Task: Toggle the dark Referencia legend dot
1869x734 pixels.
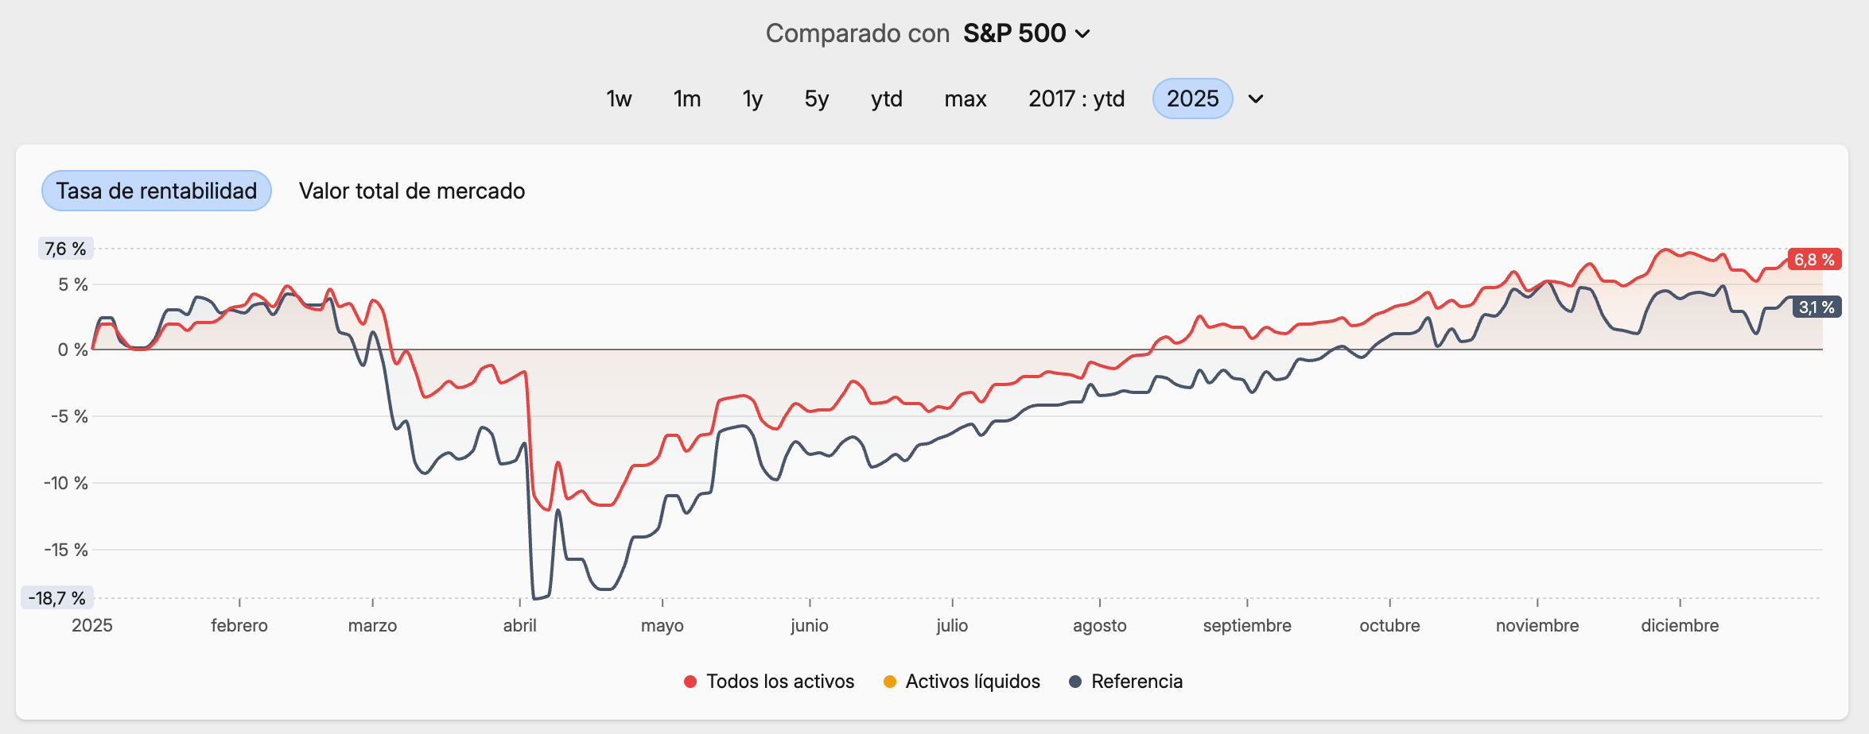Action: tap(1075, 682)
